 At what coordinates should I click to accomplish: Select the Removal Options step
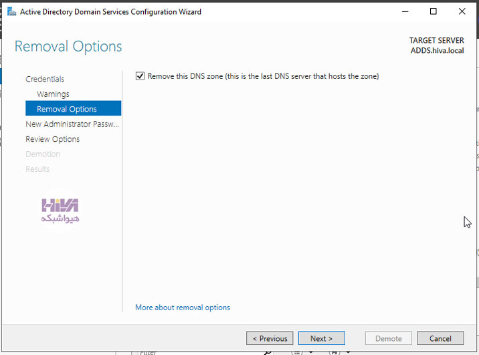pyautogui.click(x=74, y=109)
